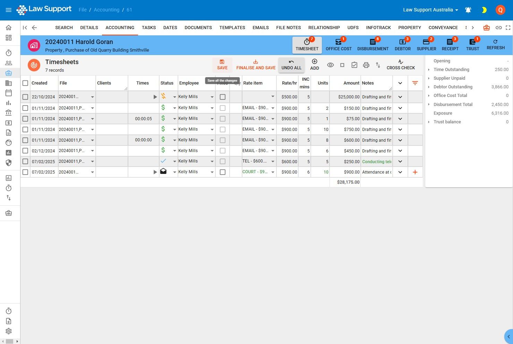Open the hamburger navigation menu

tap(9, 10)
